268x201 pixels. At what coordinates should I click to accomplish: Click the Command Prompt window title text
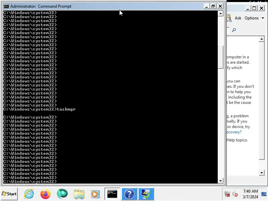[41, 6]
